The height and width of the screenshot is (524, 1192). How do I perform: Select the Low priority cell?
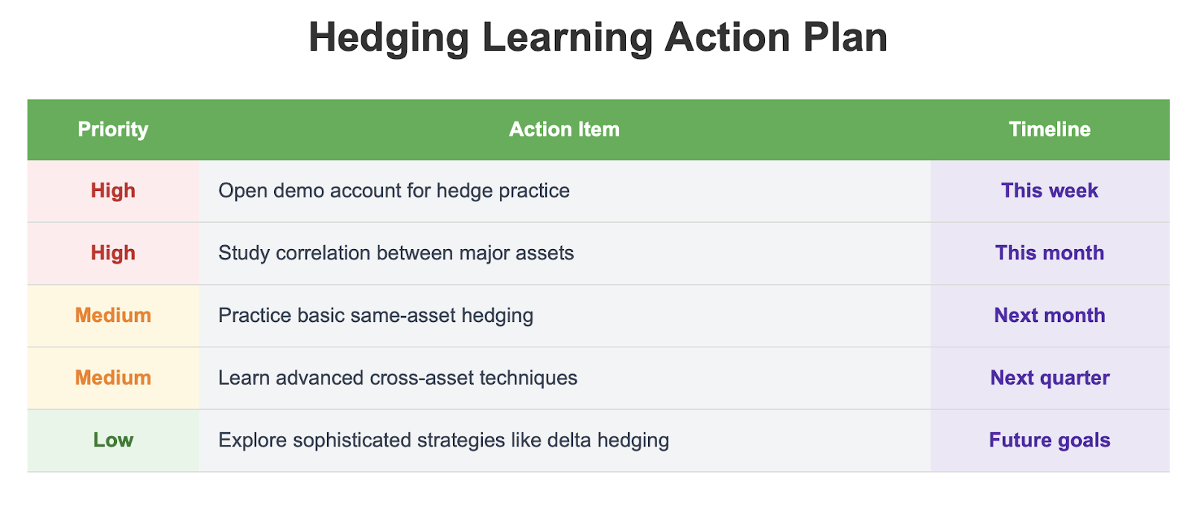[x=113, y=441]
